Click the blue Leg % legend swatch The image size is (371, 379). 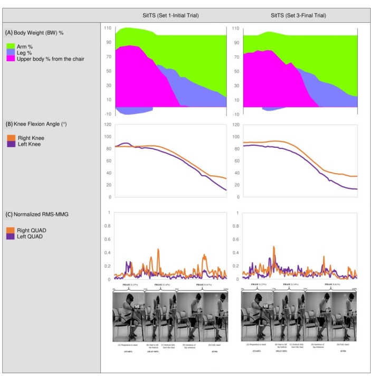pos(11,52)
